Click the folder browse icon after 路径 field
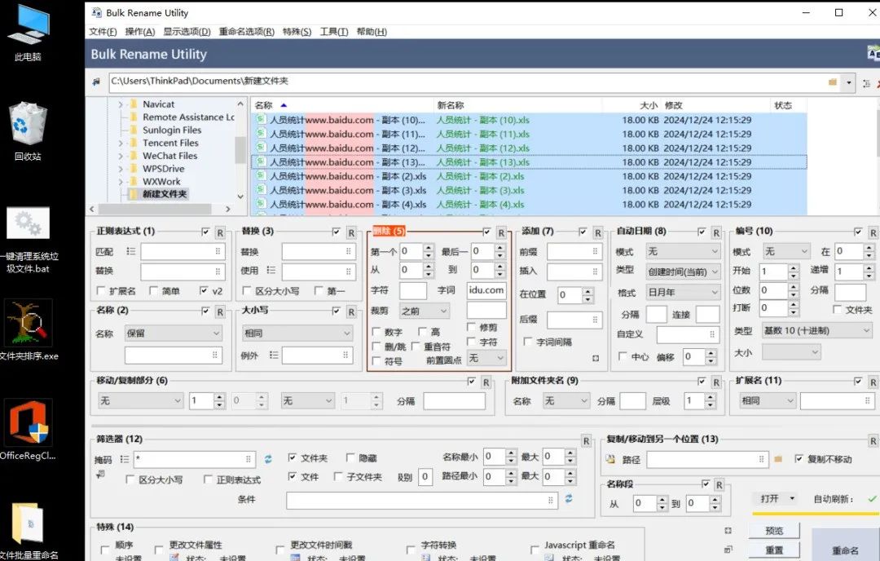880x561 pixels. point(778,459)
